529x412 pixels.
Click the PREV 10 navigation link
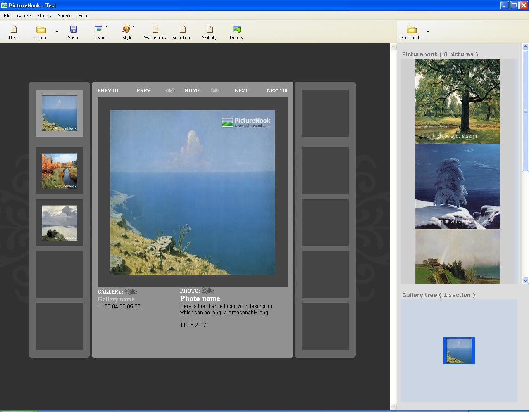(x=107, y=91)
